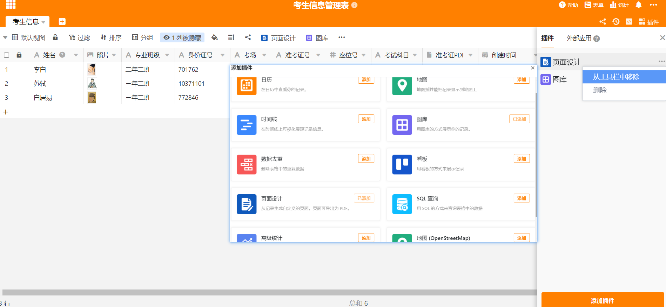Add a new sheet with plus icon

pyautogui.click(x=62, y=22)
